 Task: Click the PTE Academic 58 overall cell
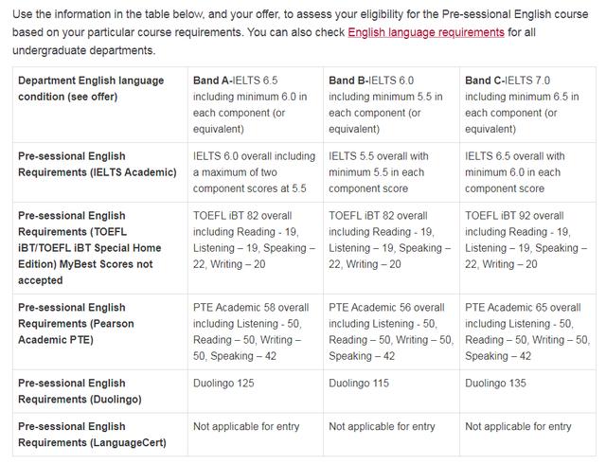click(x=256, y=331)
